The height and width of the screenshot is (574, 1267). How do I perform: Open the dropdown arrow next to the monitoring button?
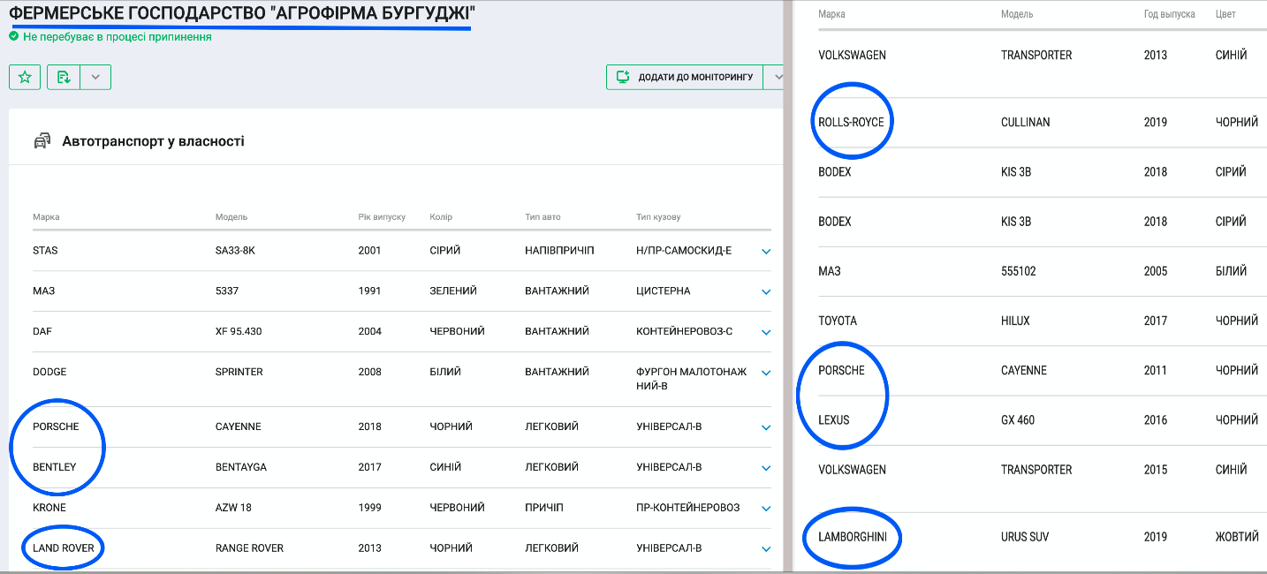pos(778,78)
